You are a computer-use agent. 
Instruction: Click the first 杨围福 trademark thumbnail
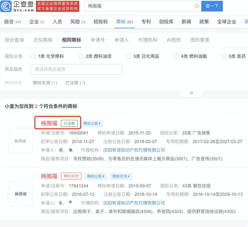pos(20,140)
